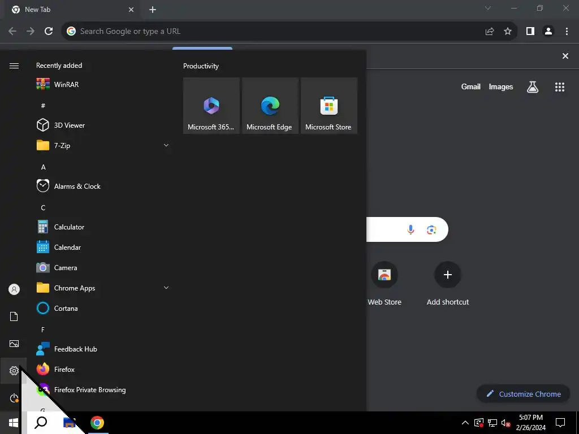Reload the Chrome page
The width and height of the screenshot is (579, 434).
[49, 31]
